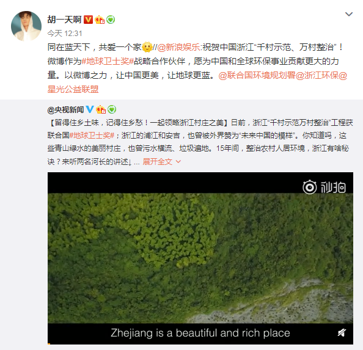Click the crown membership badge beside 胡一天啊

click(x=100, y=20)
